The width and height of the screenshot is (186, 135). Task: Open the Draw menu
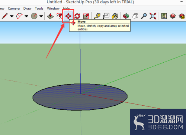coord(27,9)
